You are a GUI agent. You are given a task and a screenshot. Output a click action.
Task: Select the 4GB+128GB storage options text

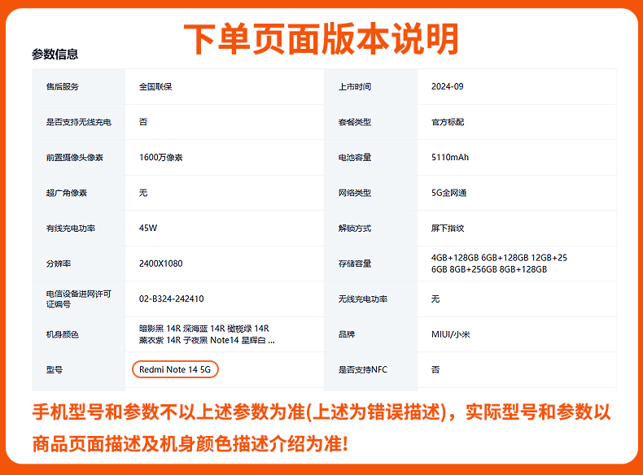pos(499,264)
